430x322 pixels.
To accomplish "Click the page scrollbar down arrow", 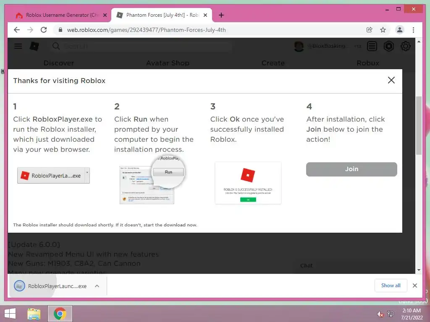I will point(419,270).
